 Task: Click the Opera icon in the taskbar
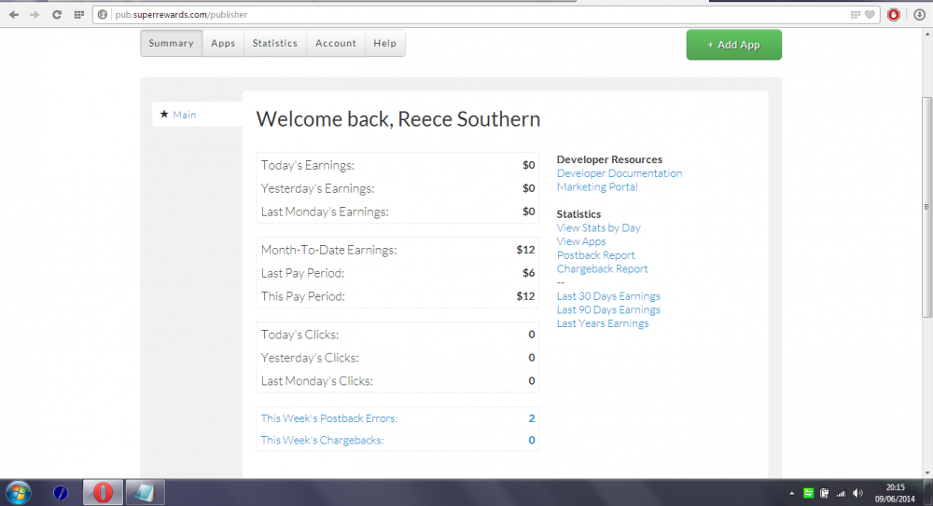[x=103, y=492]
